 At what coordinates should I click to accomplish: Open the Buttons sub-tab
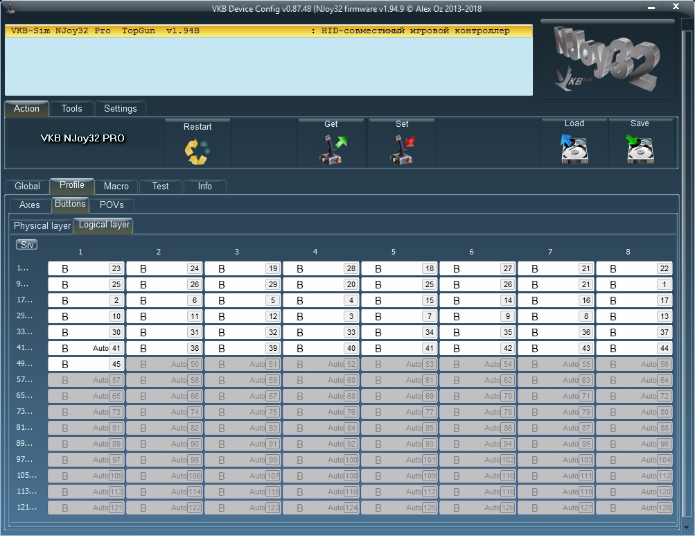coord(70,204)
